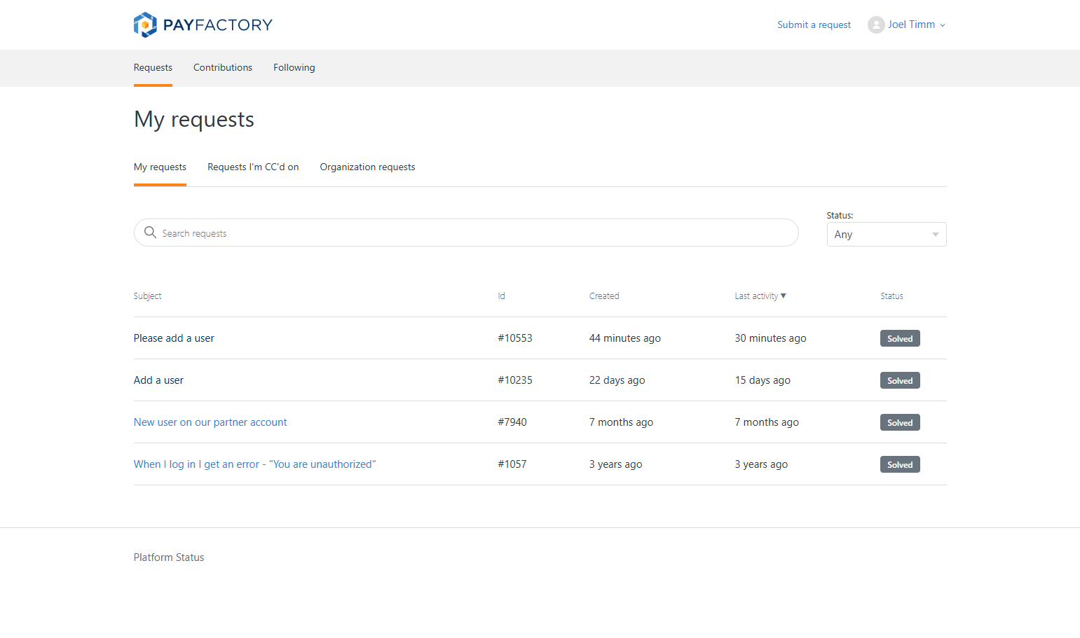Image resolution: width=1080 pixels, height=638 pixels.
Task: Click the Solved badge for request #10553
Action: 900,338
